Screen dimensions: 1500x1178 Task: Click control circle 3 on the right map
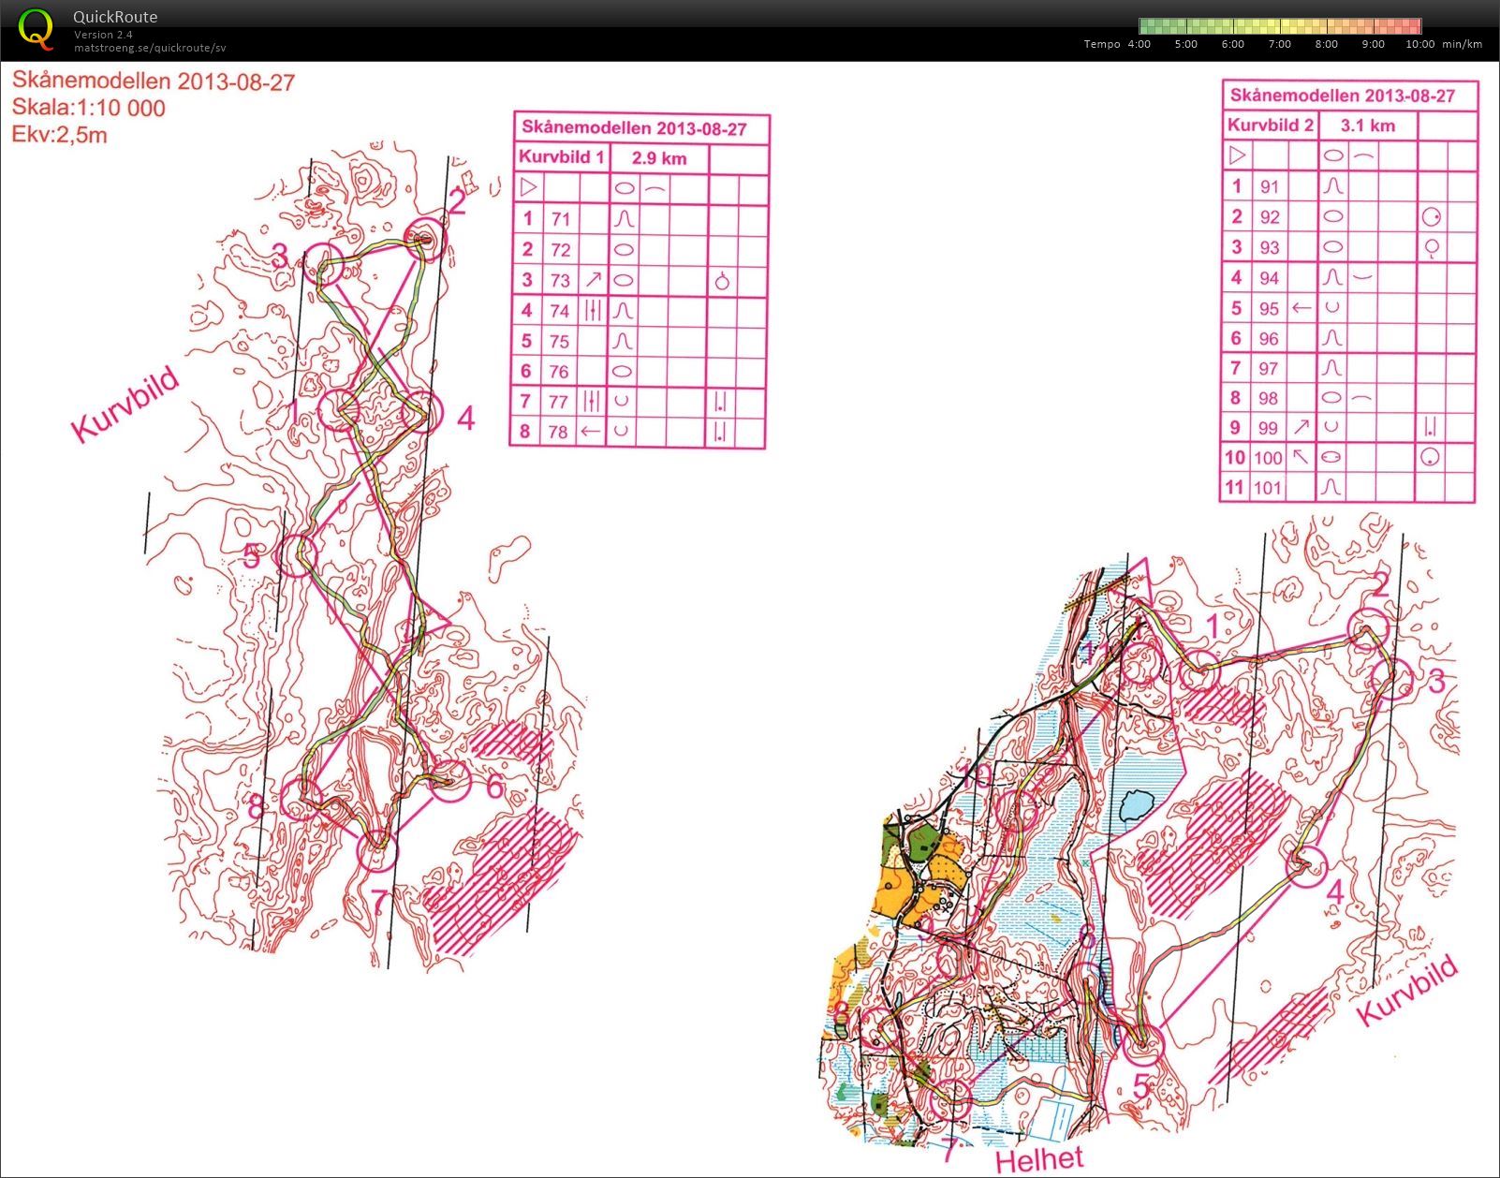click(1393, 679)
